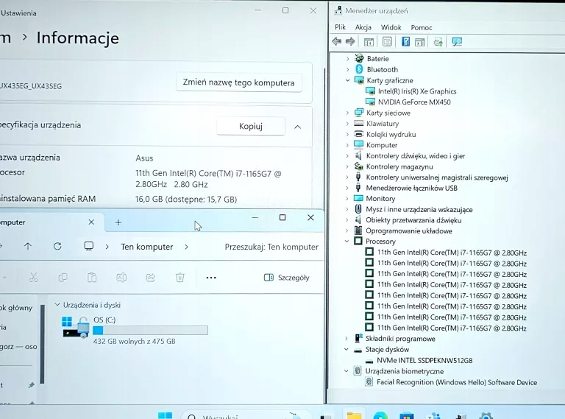Select NVIDIA GeForce MX450 device

414,102
